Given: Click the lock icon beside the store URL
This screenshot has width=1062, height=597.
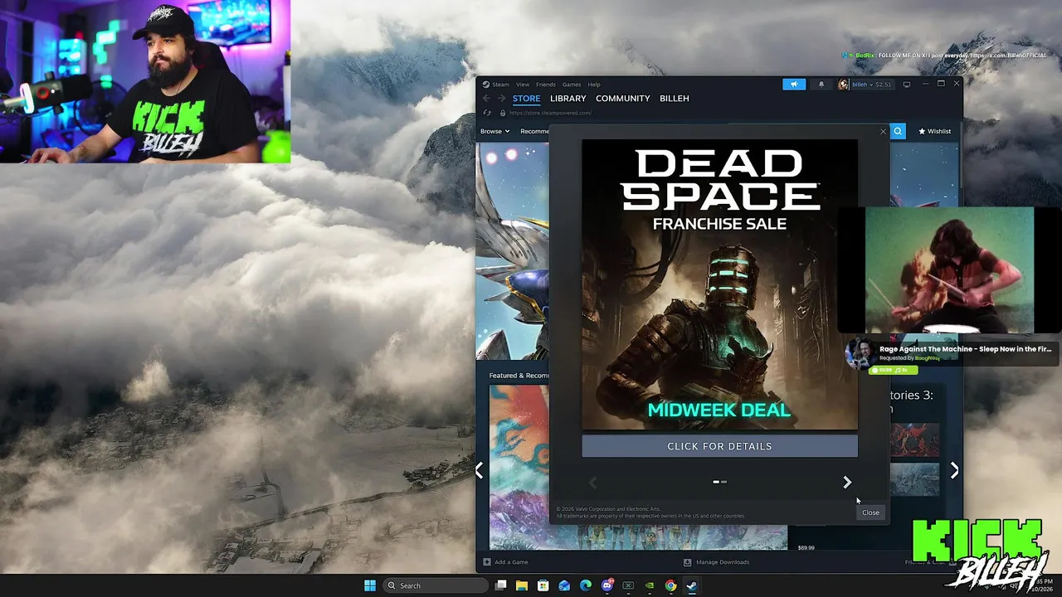Looking at the screenshot, I should click(x=502, y=113).
